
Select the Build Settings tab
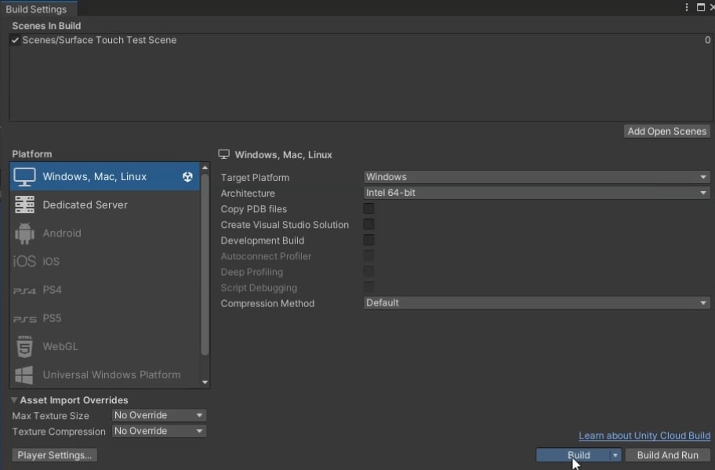(x=37, y=9)
